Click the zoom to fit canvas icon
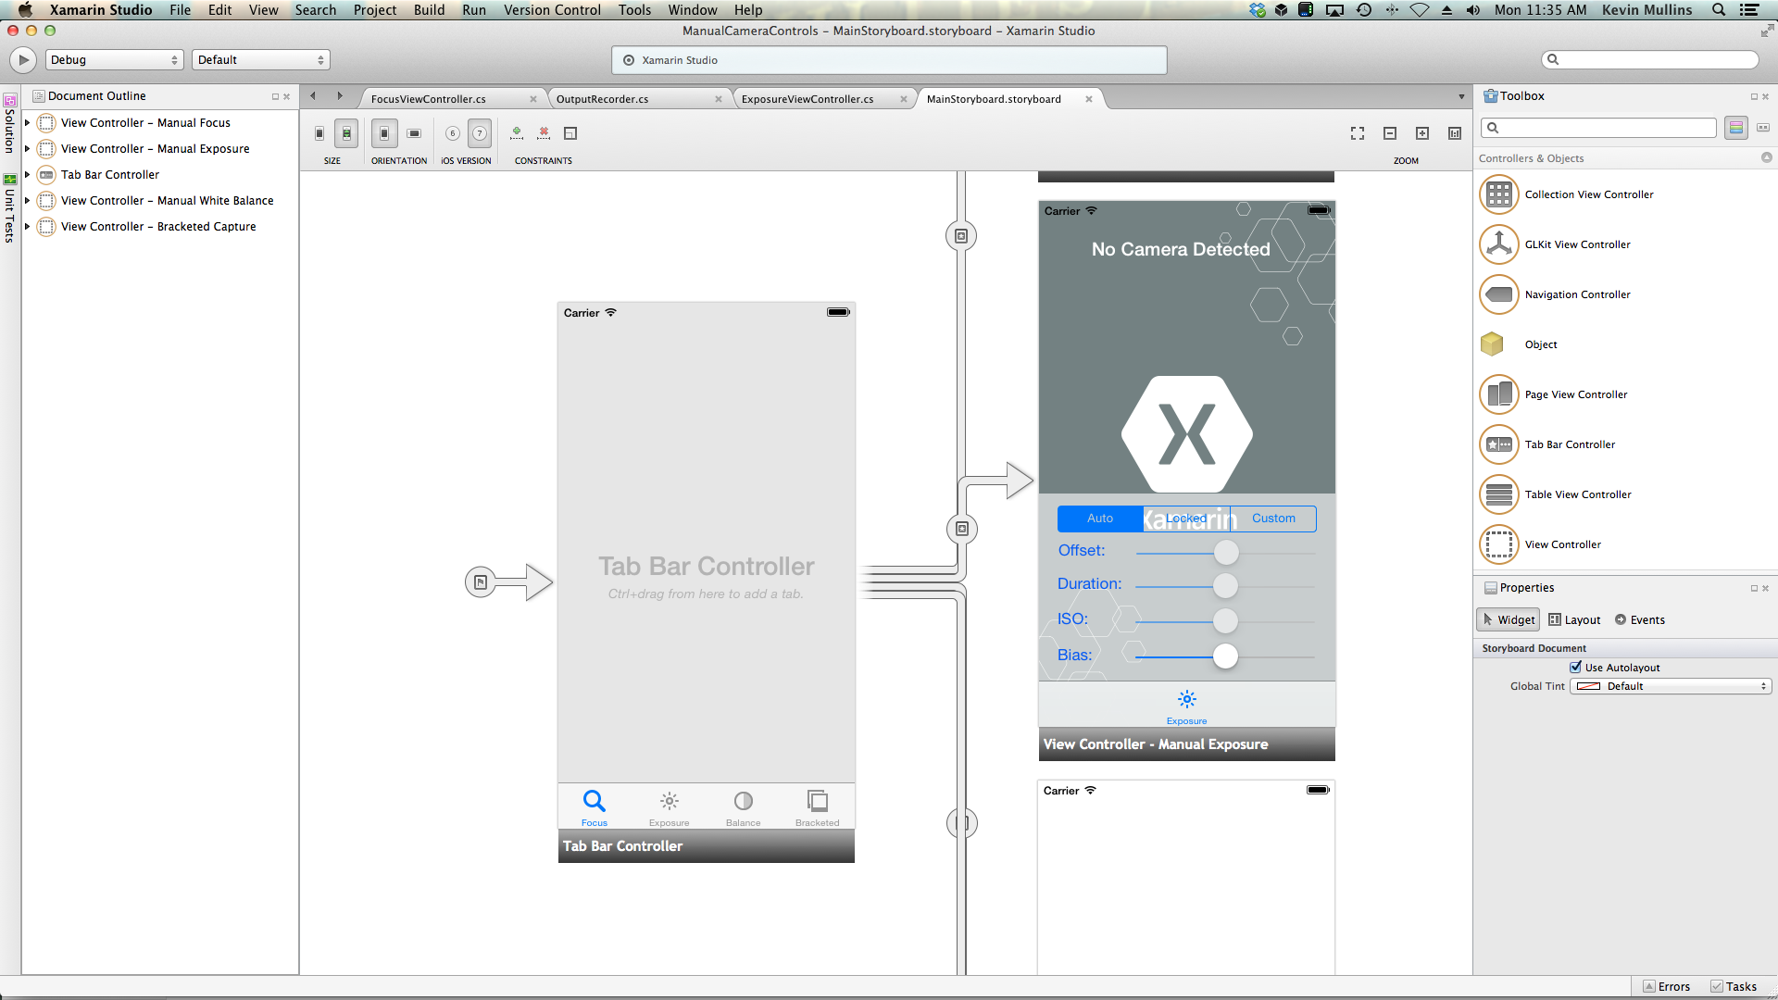The width and height of the screenshot is (1778, 1000). (x=1357, y=133)
